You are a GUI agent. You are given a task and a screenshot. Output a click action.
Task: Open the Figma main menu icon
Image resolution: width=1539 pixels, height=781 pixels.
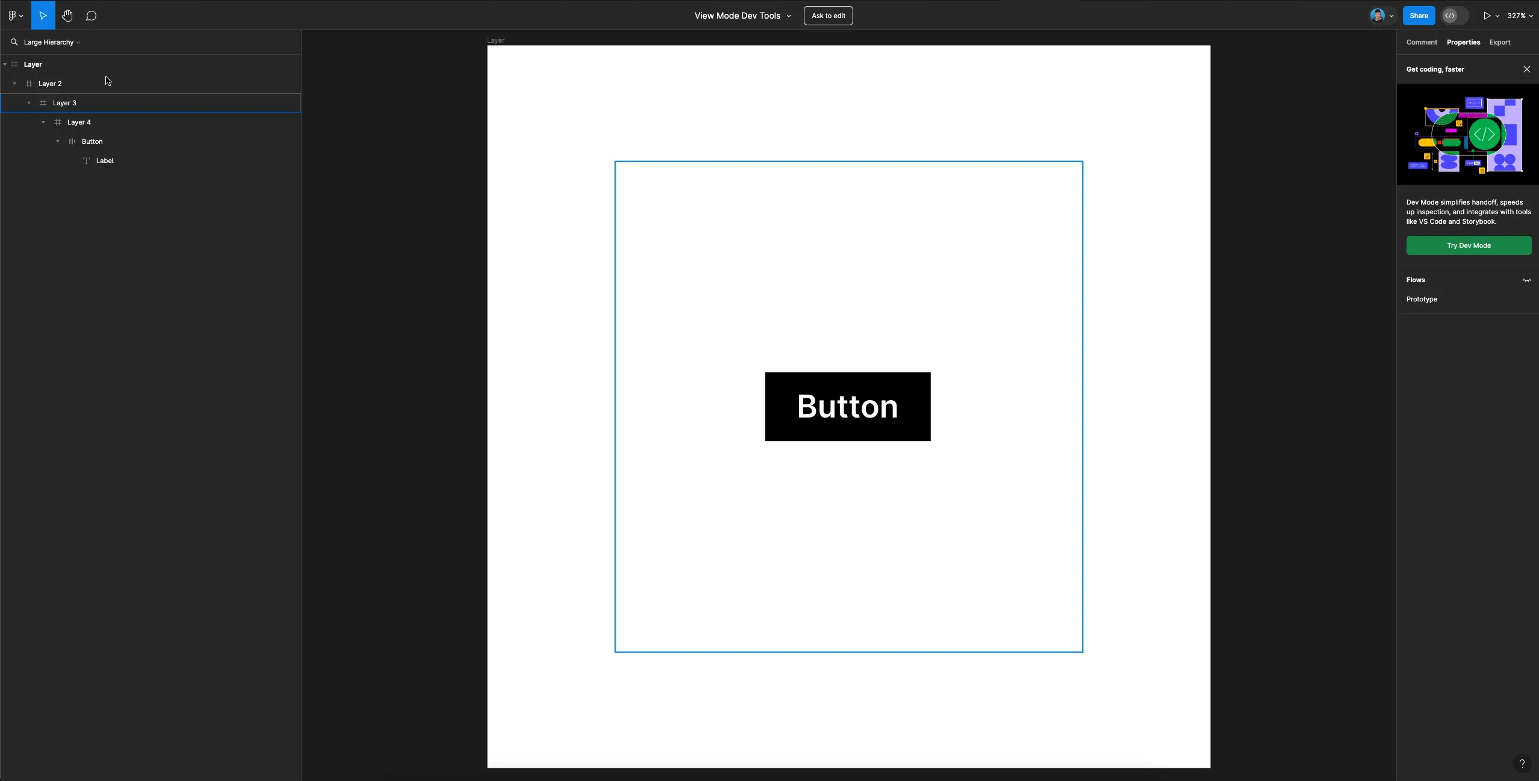(13, 16)
